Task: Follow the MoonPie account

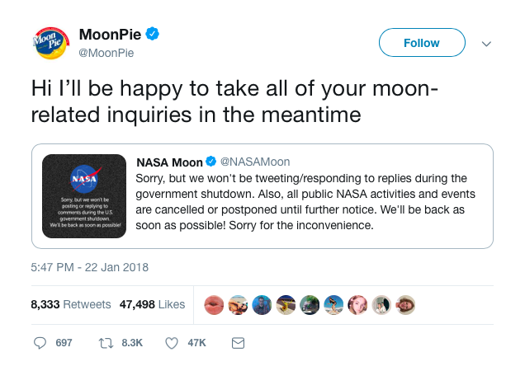Action: pos(422,43)
